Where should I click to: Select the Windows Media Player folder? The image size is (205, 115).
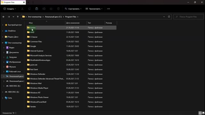click(71, 88)
